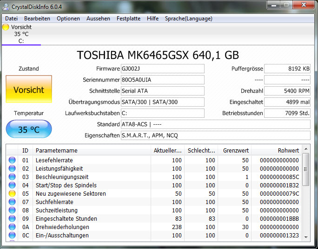Click the Grenzwert column header

pyautogui.click(x=234, y=151)
